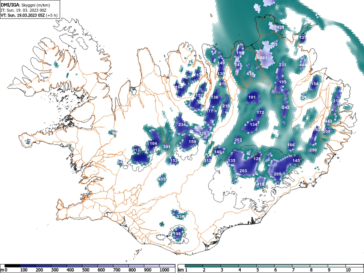The height and width of the screenshot is (273, 364).
Task: Click the visibility value 198 near the south coast
Action: (x=177, y=234)
